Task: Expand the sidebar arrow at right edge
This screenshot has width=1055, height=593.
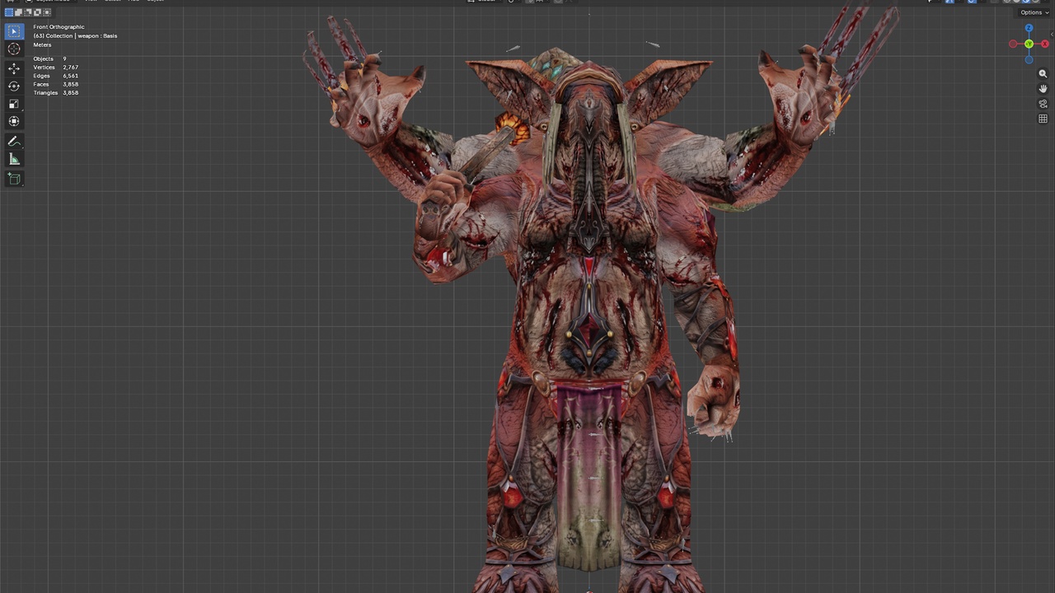Action: (1052, 35)
